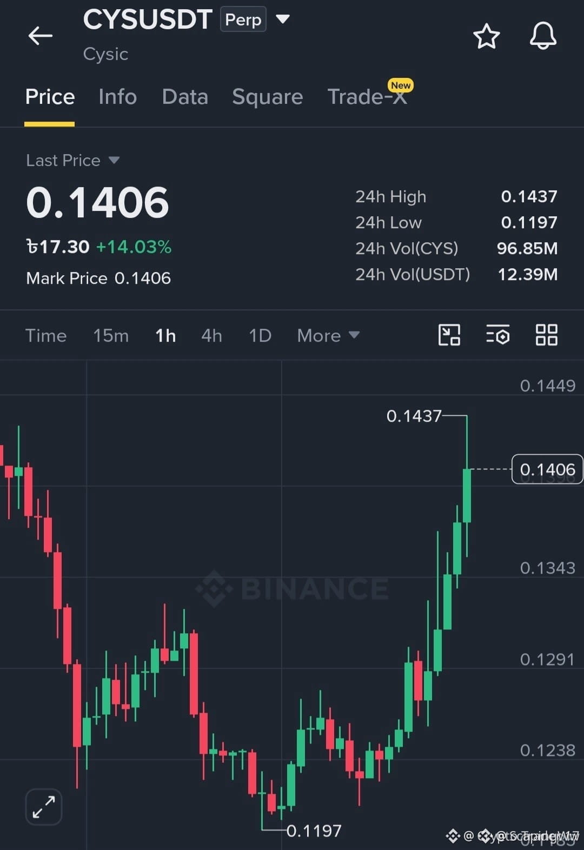
Task: Add CYSUSDT to favorites with star icon
Action: [x=486, y=36]
